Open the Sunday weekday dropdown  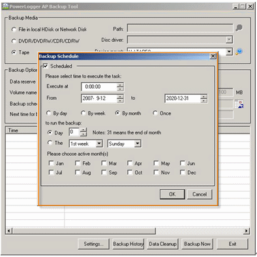pyautogui.click(x=138, y=144)
